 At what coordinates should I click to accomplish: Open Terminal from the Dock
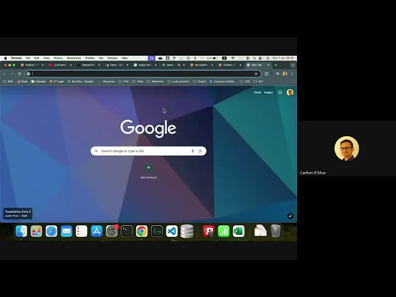tap(126, 231)
